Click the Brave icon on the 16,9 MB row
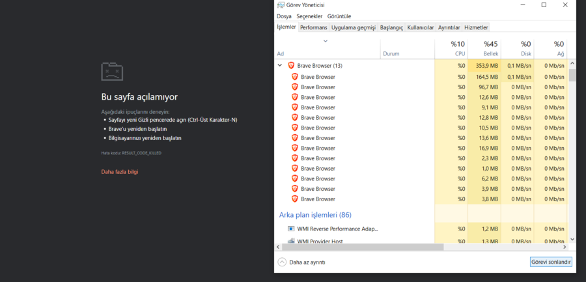 coord(295,148)
